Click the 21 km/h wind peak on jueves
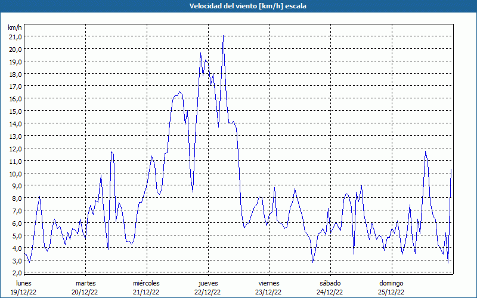This screenshot has width=477, height=298. tap(223, 36)
